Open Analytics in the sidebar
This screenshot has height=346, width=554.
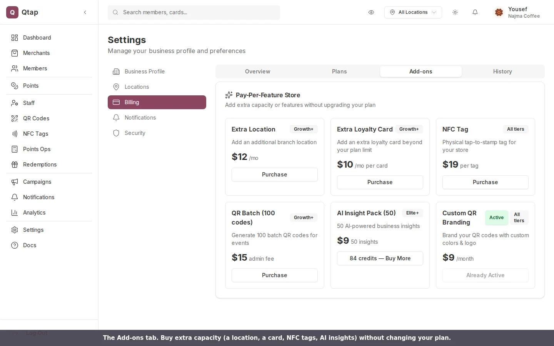49,213
